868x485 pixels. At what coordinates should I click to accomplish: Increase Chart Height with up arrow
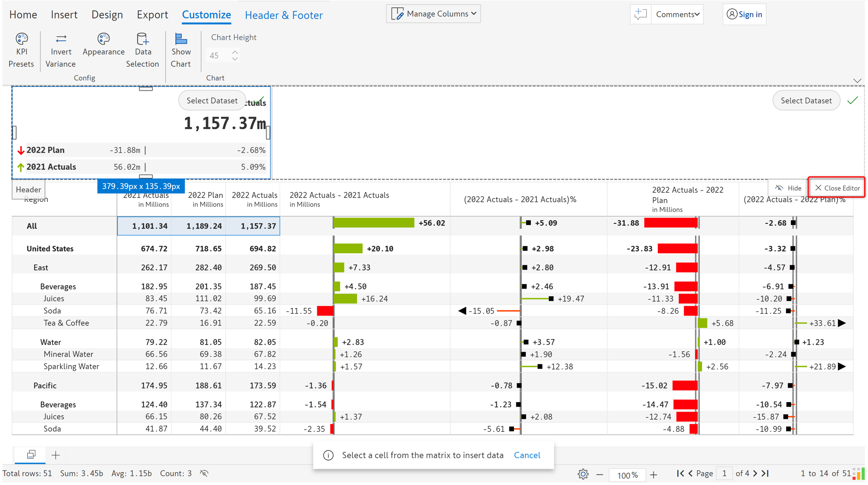click(x=235, y=52)
